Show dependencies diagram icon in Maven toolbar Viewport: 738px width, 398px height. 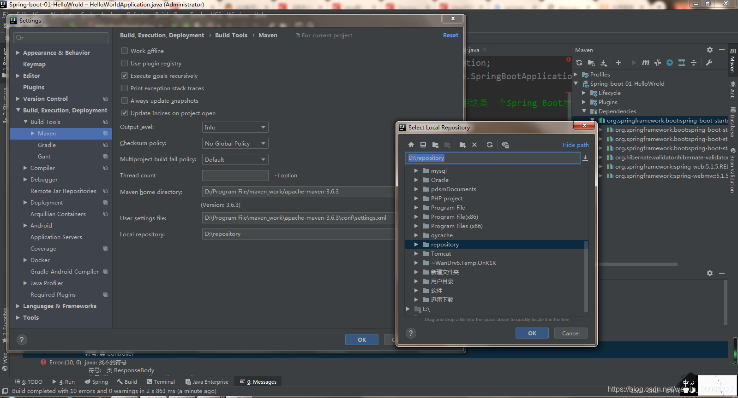pos(682,63)
